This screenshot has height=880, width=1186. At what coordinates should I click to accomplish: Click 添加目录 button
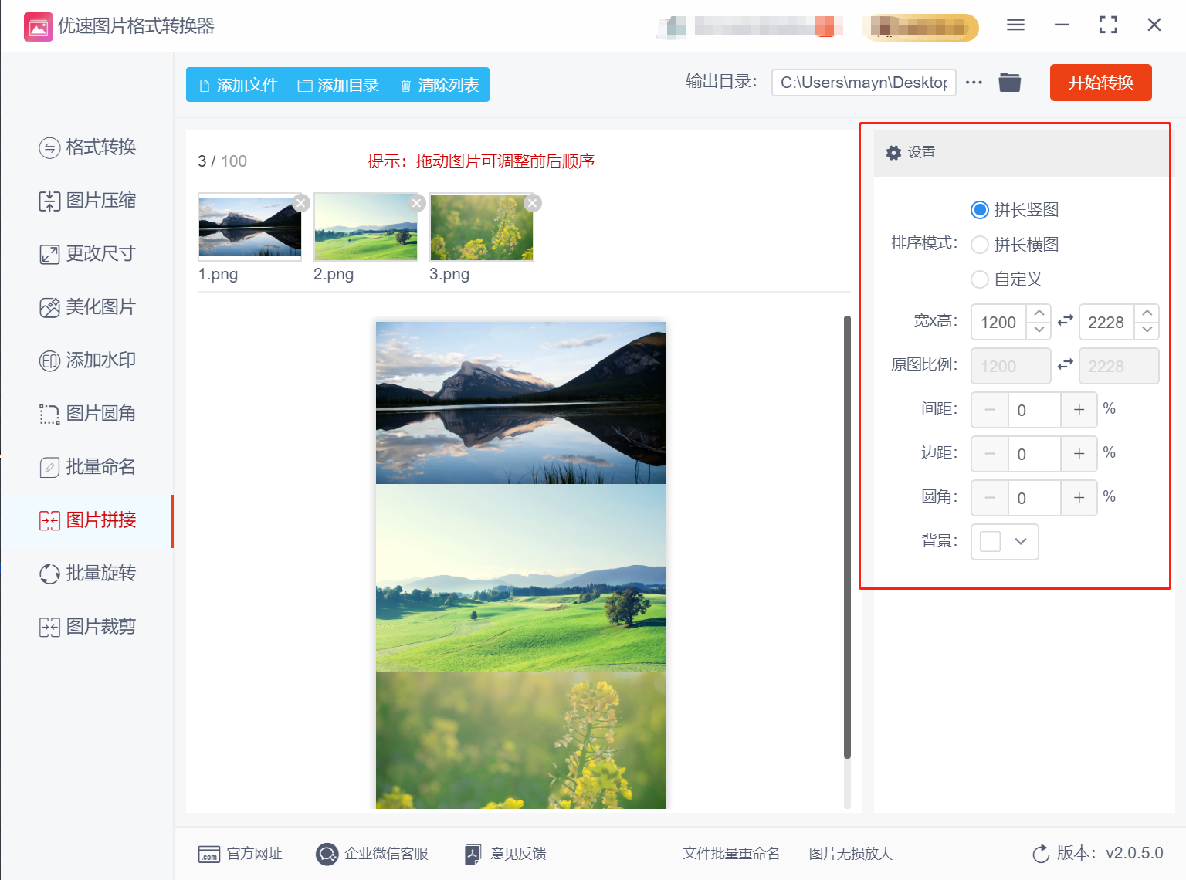click(x=338, y=85)
